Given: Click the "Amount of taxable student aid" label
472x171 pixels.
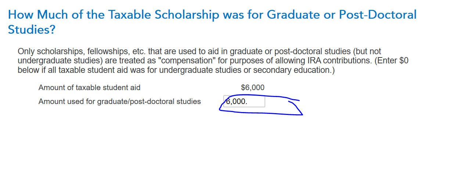Looking at the screenshot, I should 89,88.
